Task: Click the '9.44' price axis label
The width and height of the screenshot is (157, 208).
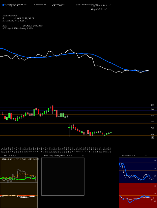Action: pos(152,109)
